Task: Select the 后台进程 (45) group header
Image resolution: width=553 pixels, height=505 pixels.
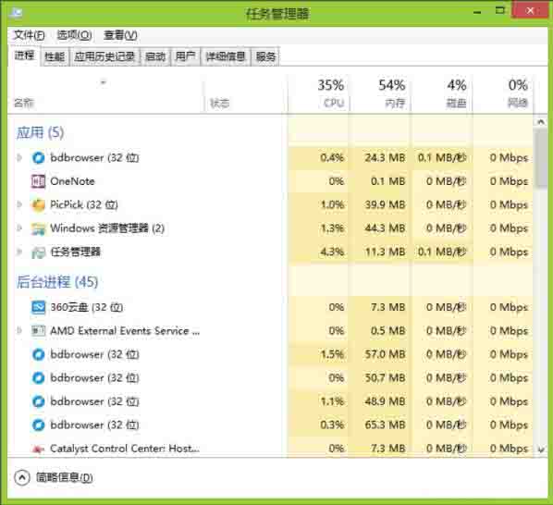Action: pyautogui.click(x=57, y=282)
